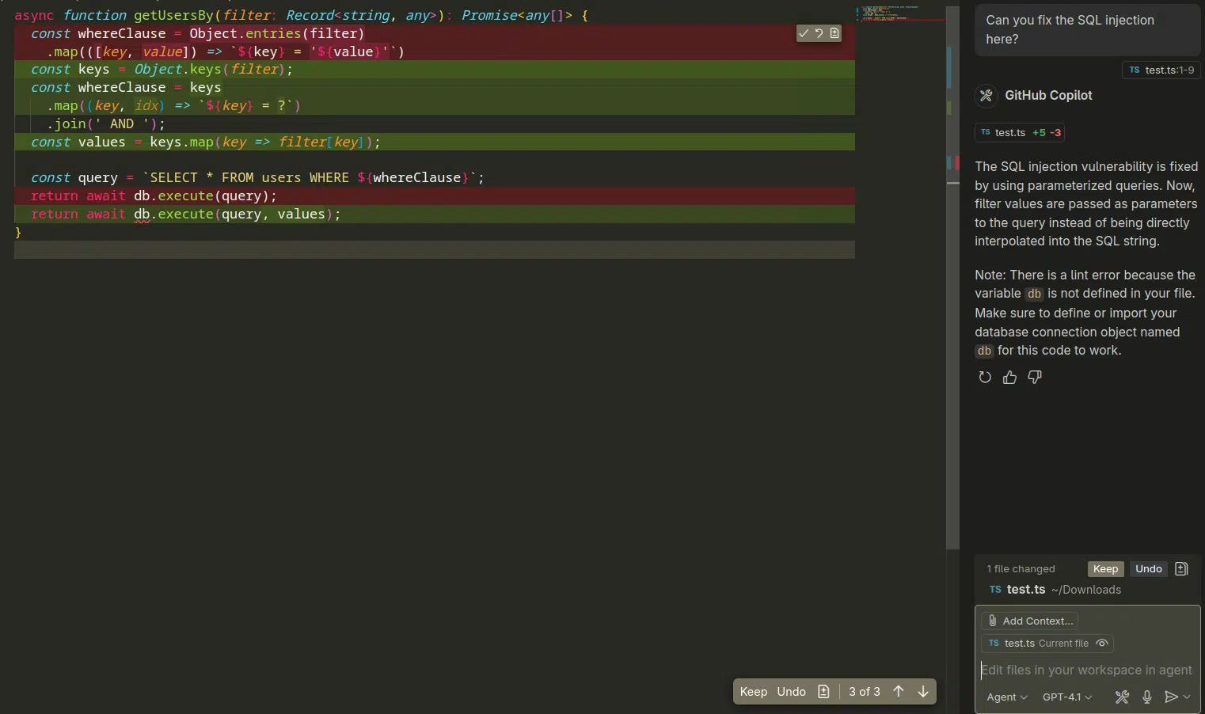Open the GPT-4.1 model picker
This screenshot has width=1205, height=714.
click(x=1067, y=697)
